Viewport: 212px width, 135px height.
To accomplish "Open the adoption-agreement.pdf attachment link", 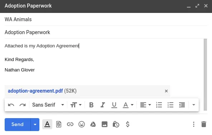I will coord(35,91).
